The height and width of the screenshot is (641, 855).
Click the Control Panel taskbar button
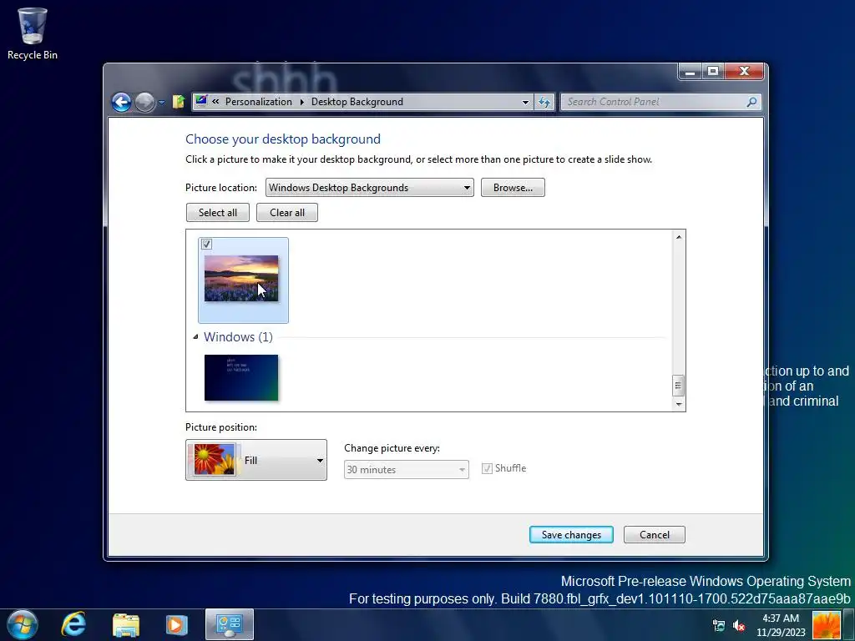(229, 624)
